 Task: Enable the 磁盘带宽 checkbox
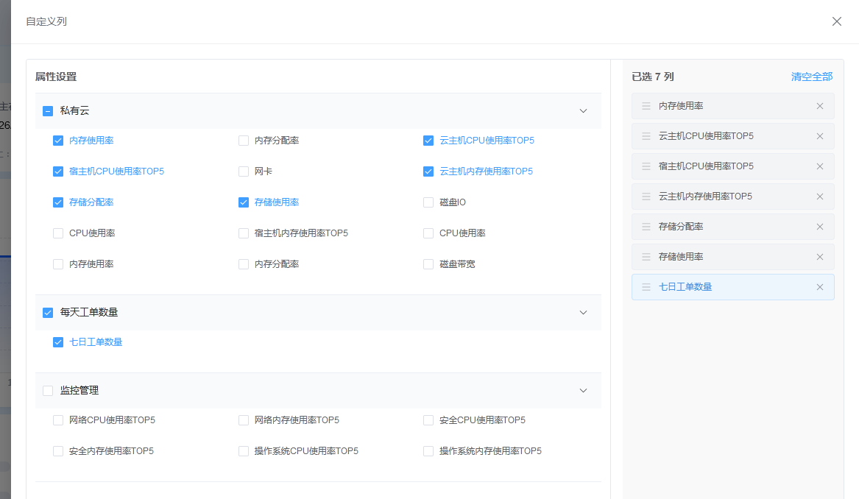(x=428, y=264)
